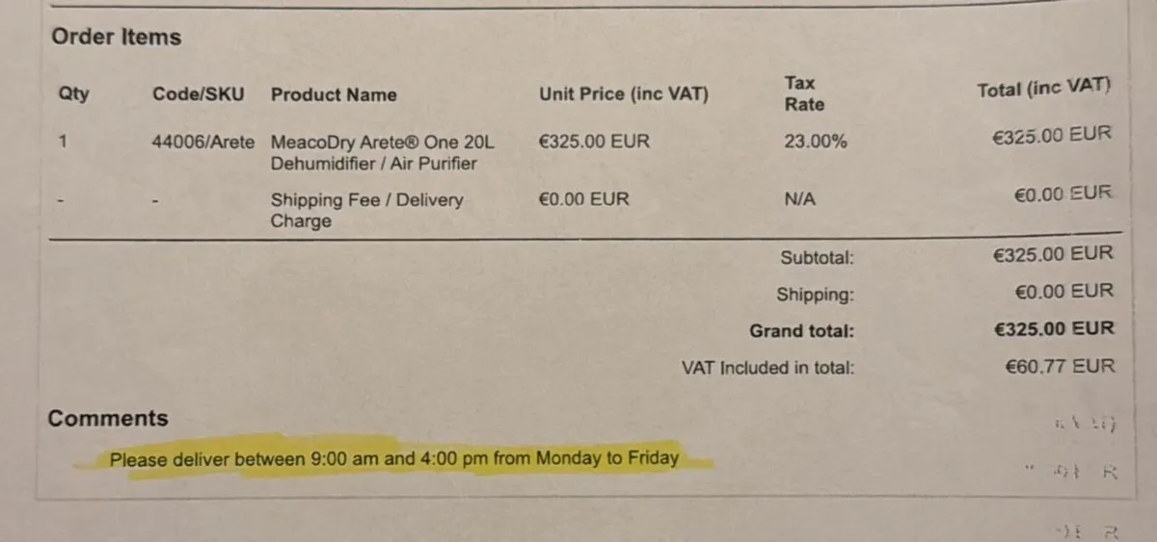Click the Subtotal label
The image size is (1157, 542).
tap(817, 257)
